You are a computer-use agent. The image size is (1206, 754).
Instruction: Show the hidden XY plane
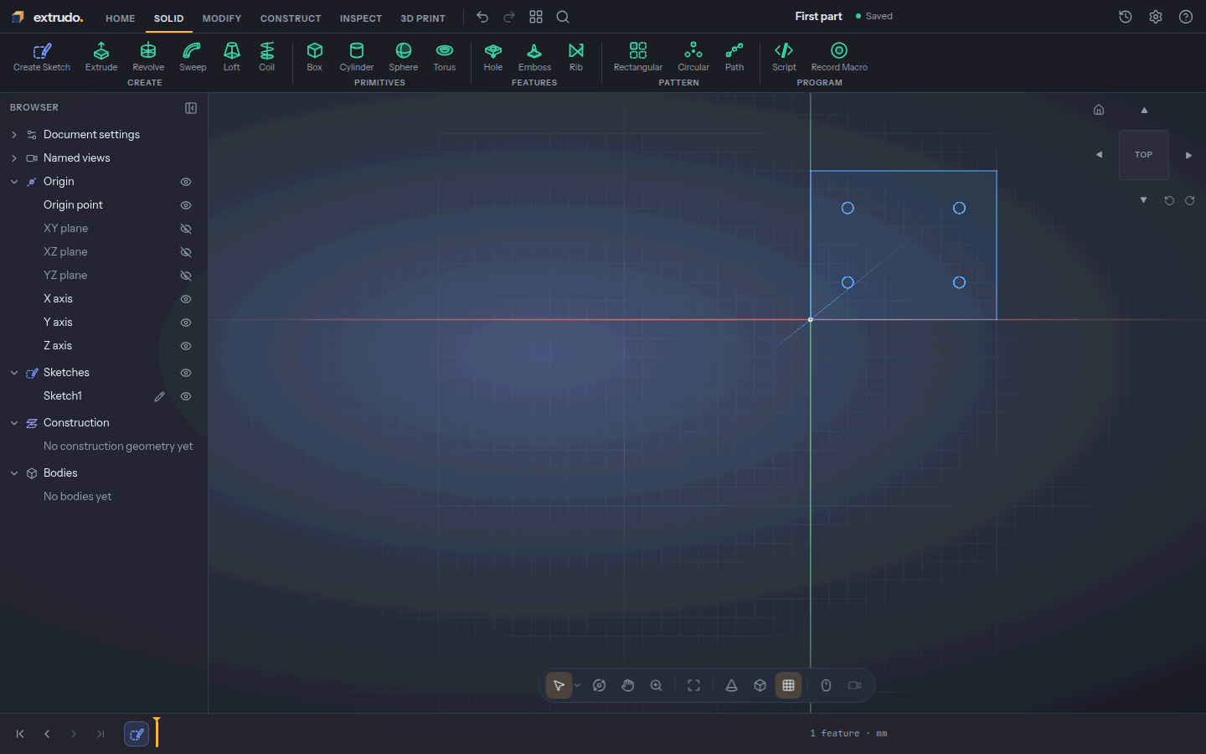click(186, 229)
